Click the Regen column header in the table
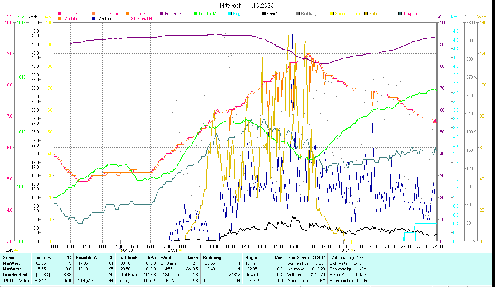 pyautogui.click(x=251, y=258)
